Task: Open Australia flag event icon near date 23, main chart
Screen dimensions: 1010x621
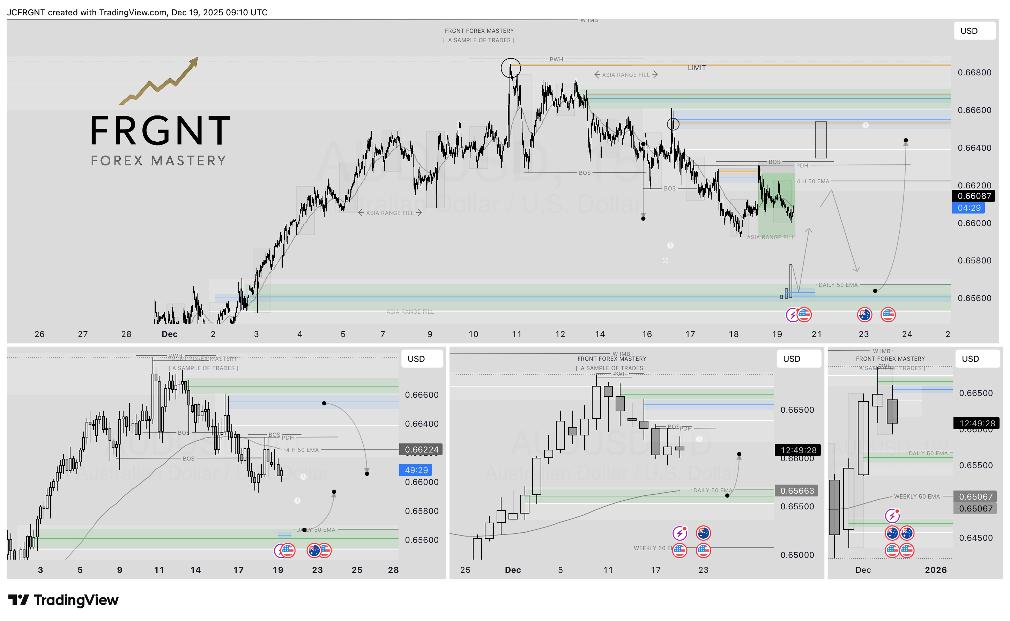Action: point(864,315)
